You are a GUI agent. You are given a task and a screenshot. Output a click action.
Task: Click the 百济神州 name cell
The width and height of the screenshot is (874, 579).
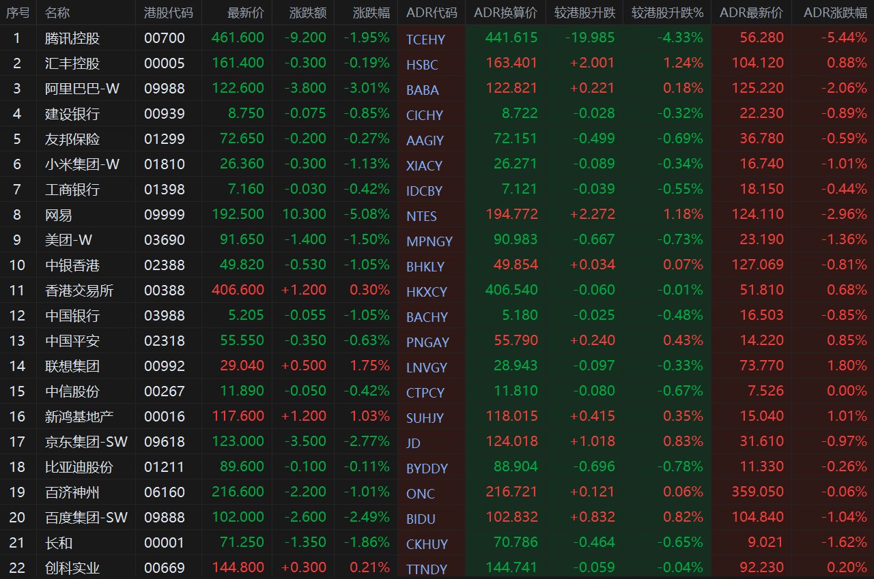(72, 492)
